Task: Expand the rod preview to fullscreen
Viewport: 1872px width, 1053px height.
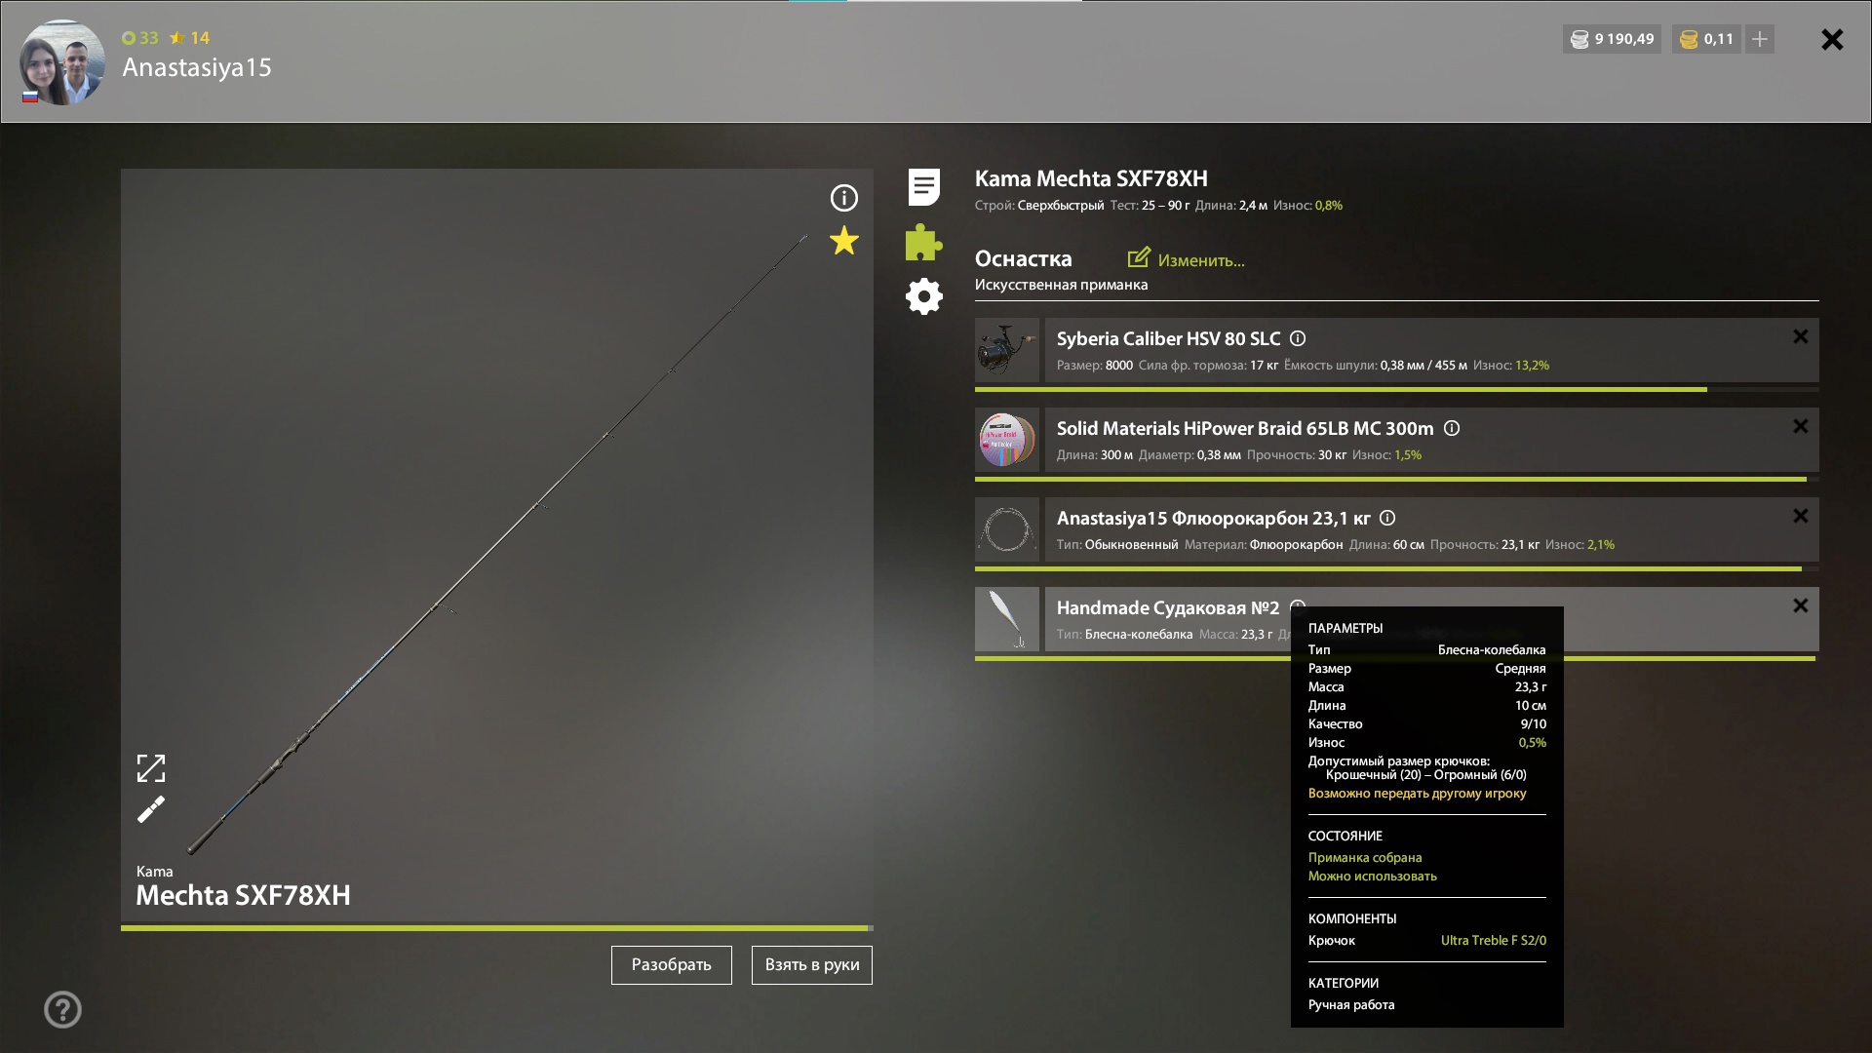Action: click(151, 768)
